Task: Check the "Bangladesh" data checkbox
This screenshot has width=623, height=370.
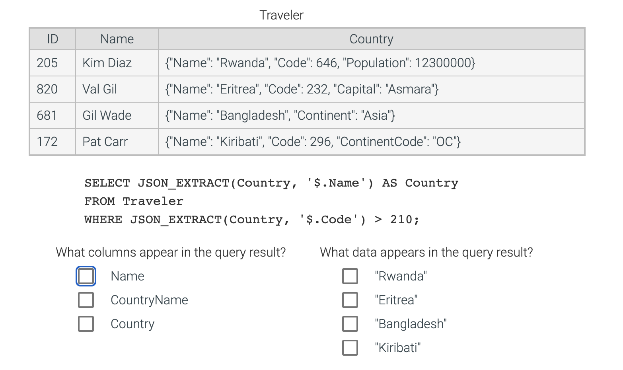Action: (x=350, y=324)
